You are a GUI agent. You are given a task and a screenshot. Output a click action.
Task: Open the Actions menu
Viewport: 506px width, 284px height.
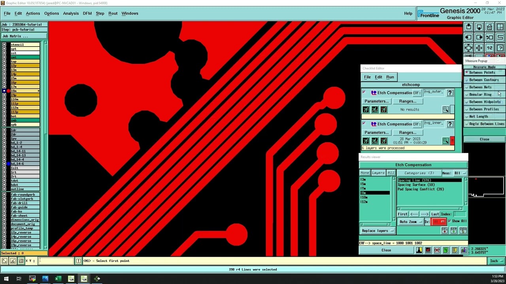click(33, 13)
